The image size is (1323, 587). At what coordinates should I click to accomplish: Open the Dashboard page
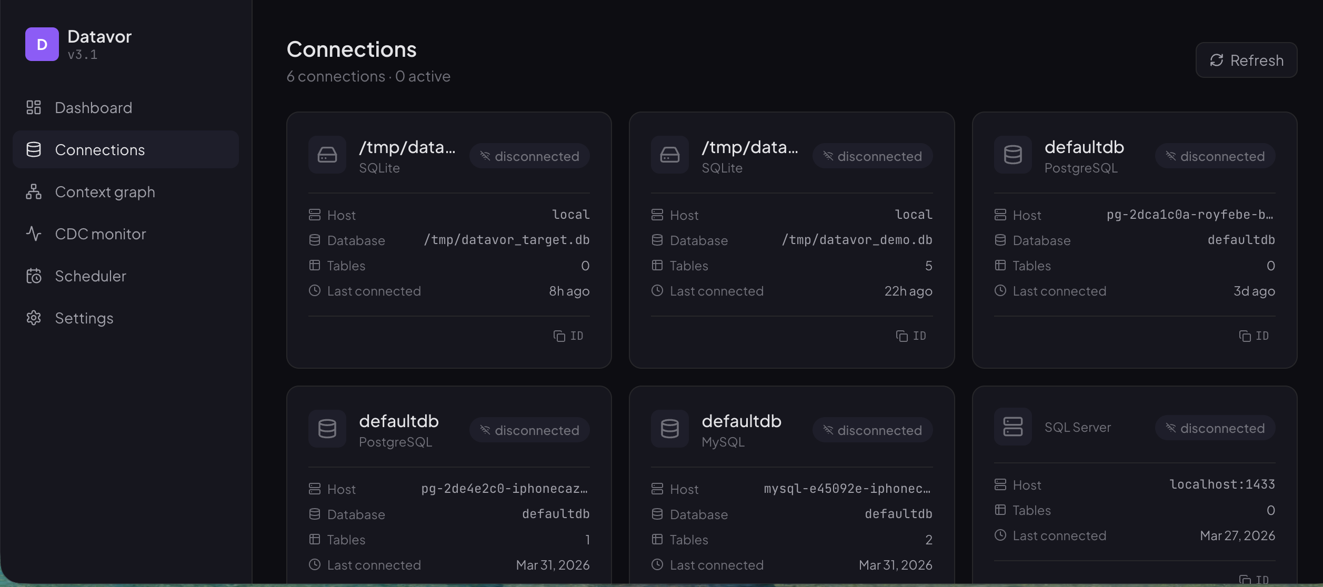(126, 108)
